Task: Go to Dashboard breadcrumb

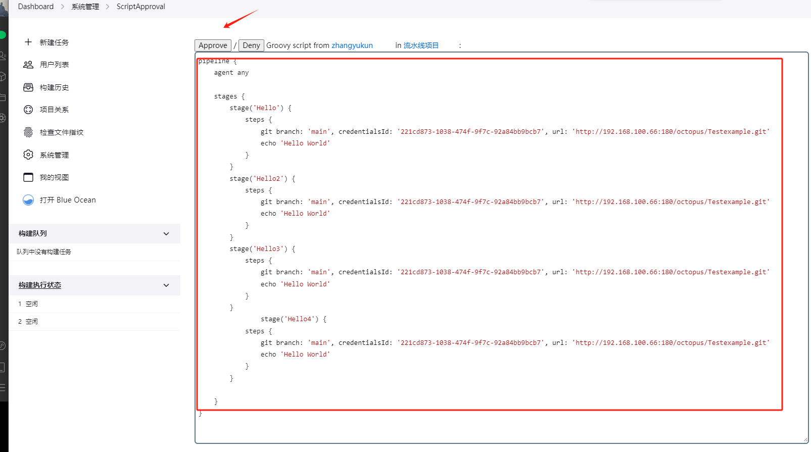Action: (36, 7)
